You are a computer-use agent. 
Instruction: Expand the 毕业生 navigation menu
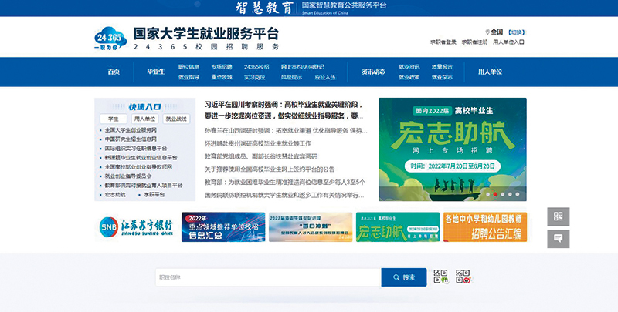[x=156, y=72]
